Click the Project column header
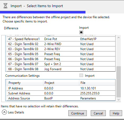 tap(61, 83)
